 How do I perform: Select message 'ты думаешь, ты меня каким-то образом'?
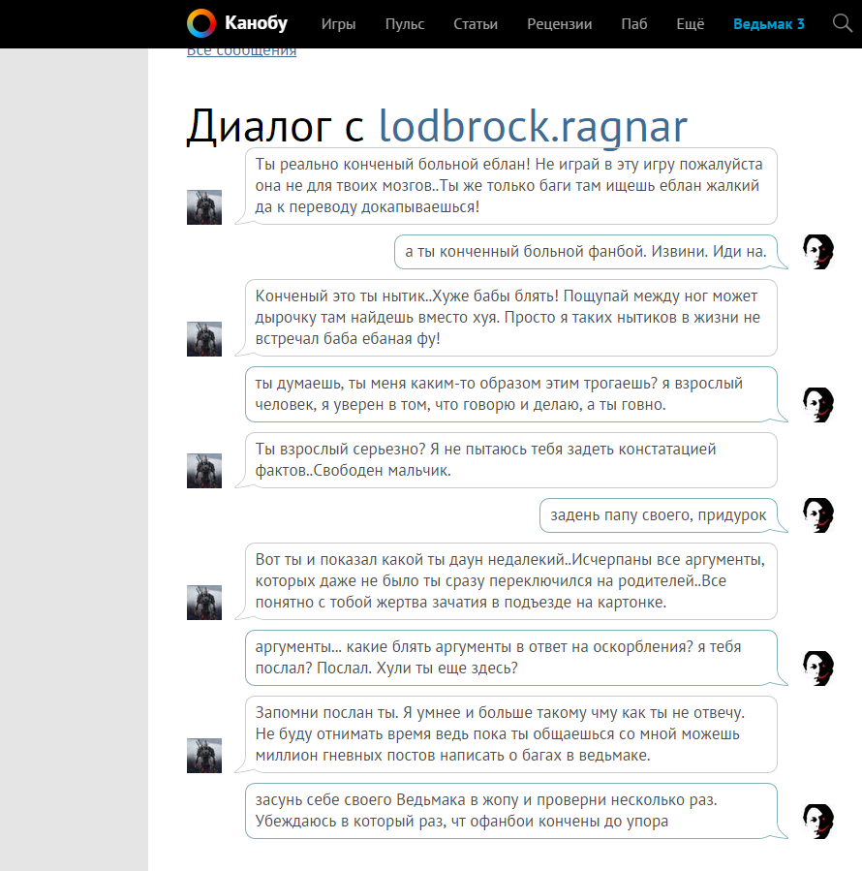click(x=511, y=393)
